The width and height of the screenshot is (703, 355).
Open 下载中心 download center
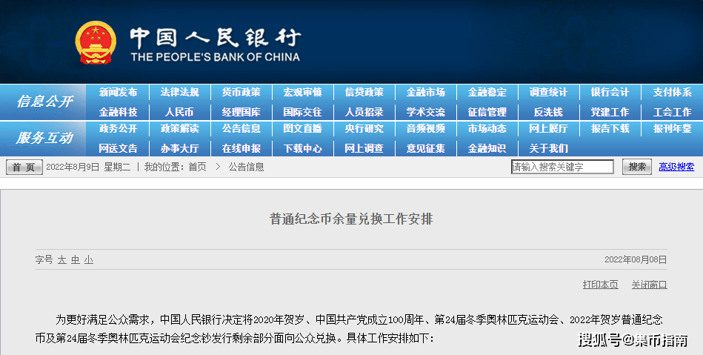[302, 148]
